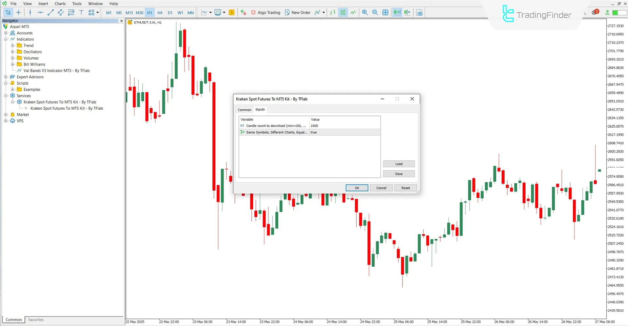Image resolution: width=628 pixels, height=326 pixels.
Task: Toggle the chart shift from right edge
Action: tap(407, 12)
